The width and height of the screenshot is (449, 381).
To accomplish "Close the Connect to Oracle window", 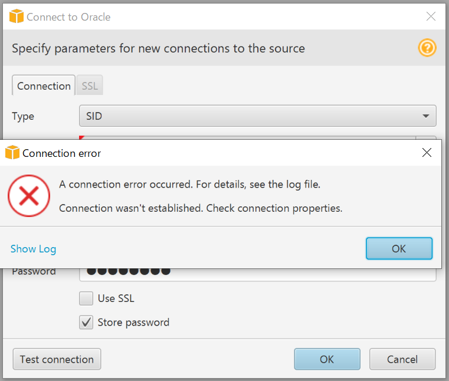I will coord(431,17).
